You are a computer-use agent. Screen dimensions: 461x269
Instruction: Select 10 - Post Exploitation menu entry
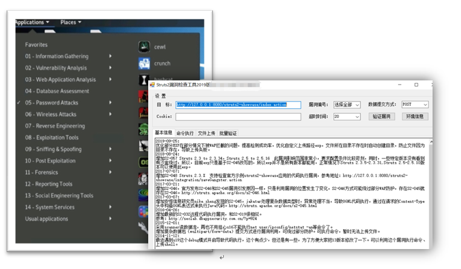pos(50,161)
